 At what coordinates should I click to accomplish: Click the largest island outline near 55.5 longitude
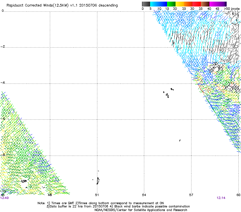point(167,96)
